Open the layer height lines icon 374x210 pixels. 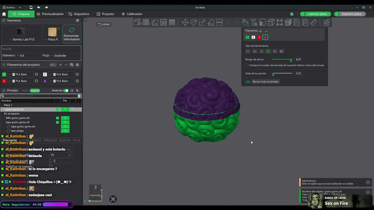pos(172,22)
